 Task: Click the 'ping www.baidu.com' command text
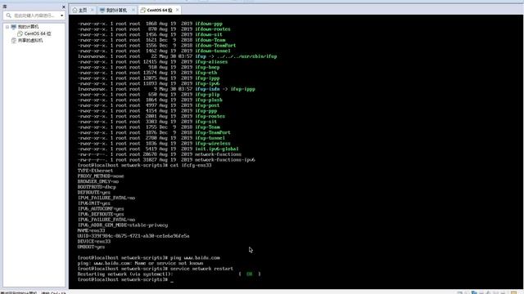tap(195, 258)
